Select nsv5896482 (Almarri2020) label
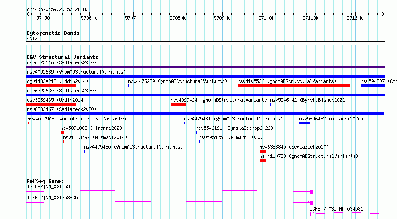Viewport: 397px width, 219px height. [331, 119]
